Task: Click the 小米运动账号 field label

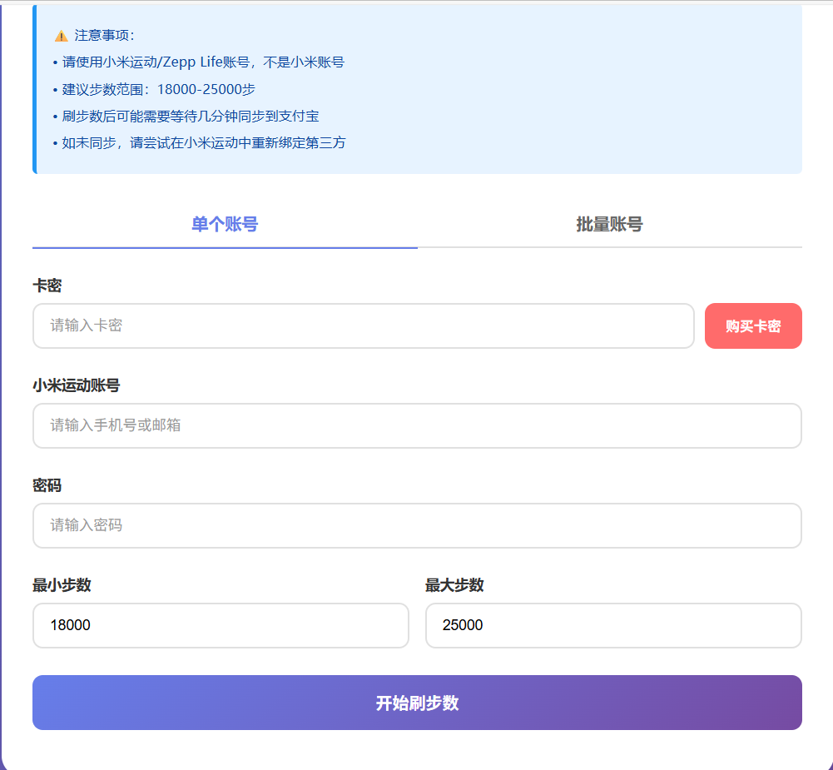Action: pos(76,385)
